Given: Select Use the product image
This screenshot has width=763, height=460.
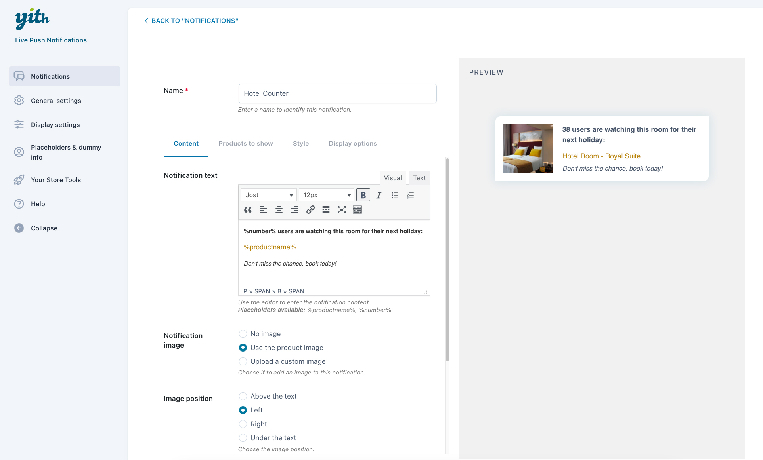Looking at the screenshot, I should pos(243,348).
